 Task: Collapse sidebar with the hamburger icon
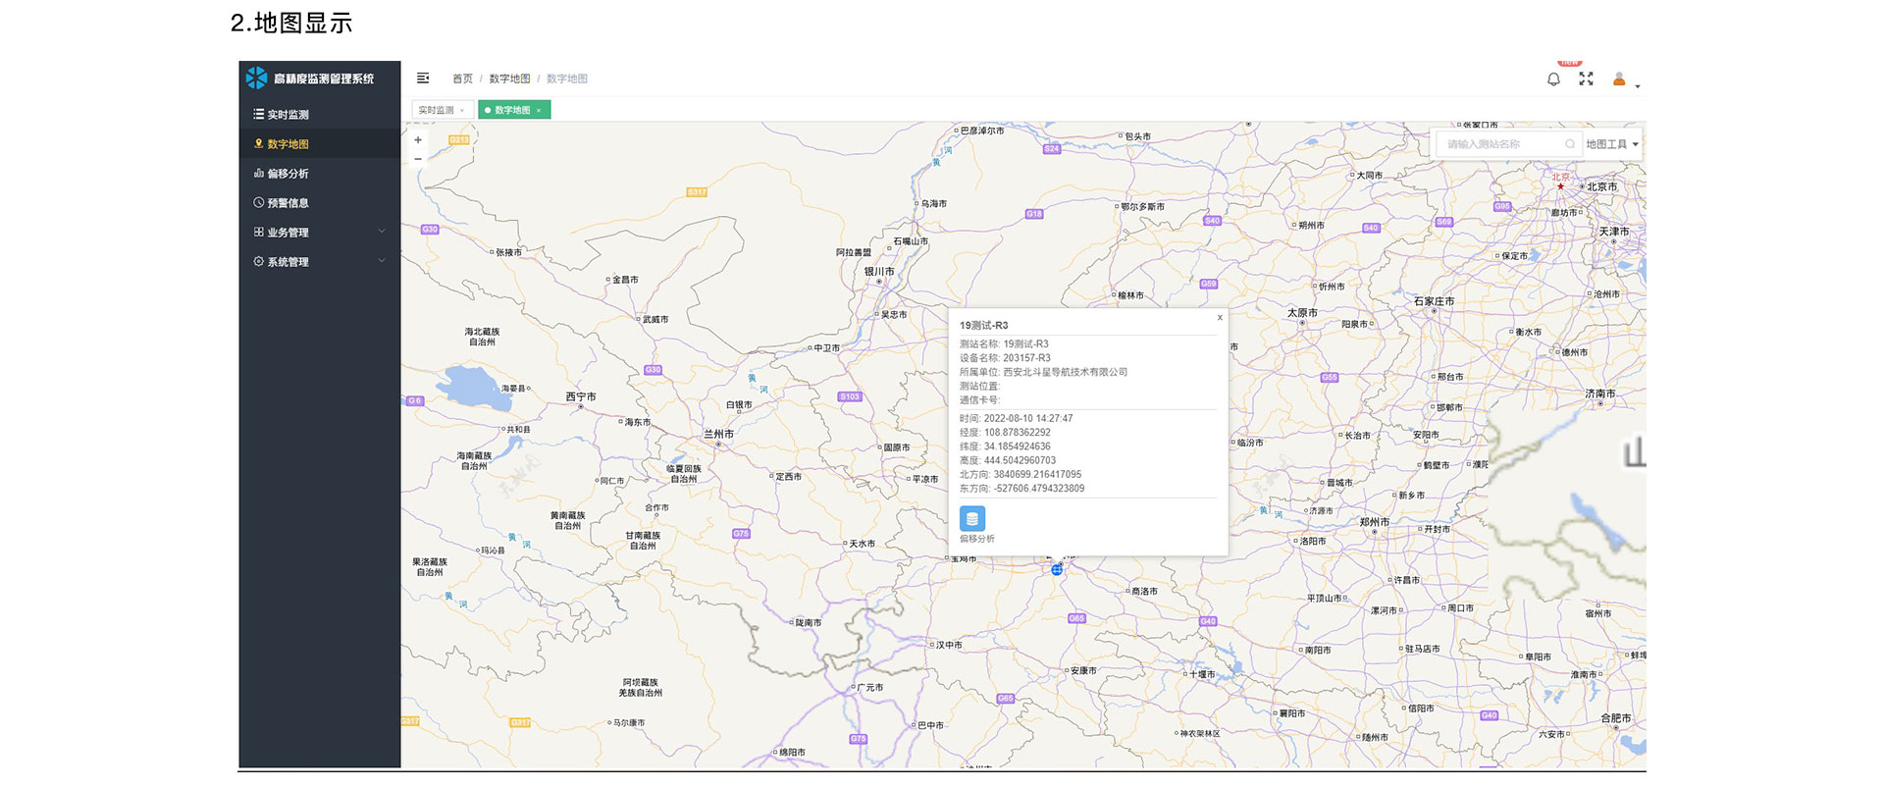[423, 79]
